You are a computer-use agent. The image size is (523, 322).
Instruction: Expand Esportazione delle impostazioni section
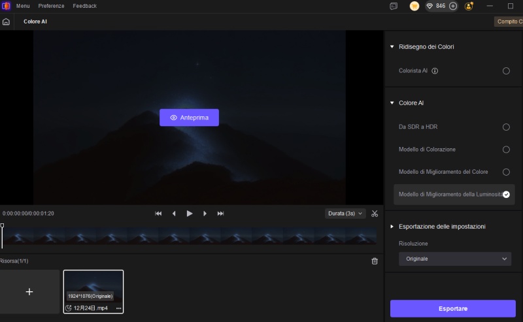click(392, 227)
